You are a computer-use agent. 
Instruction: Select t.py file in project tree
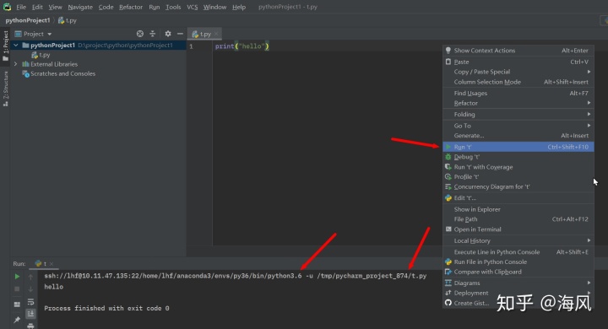41,55
